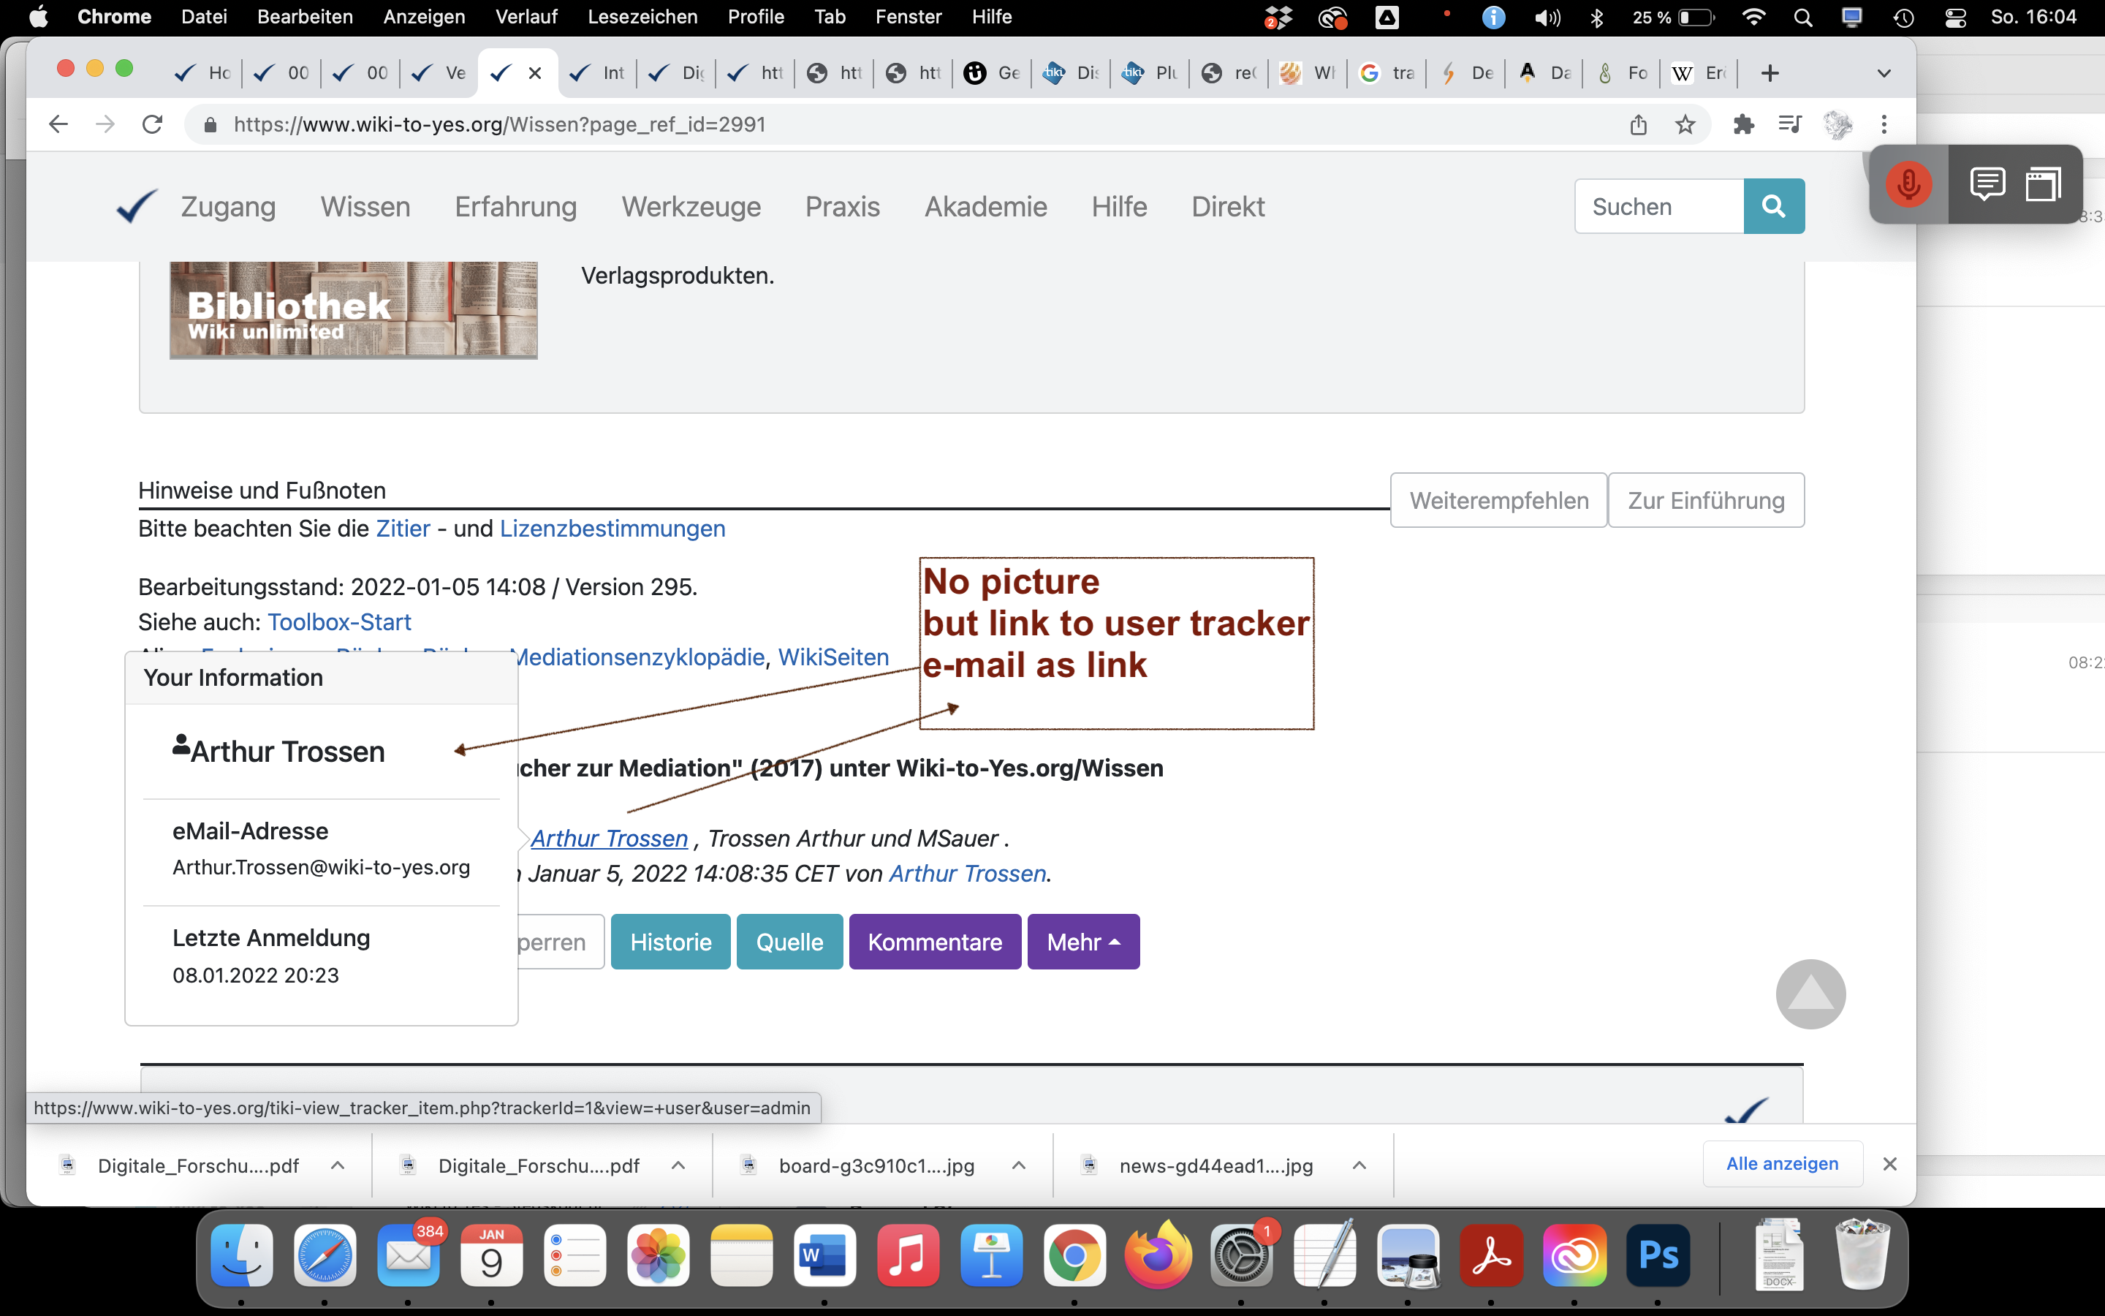Click the share icon in the address bar
This screenshot has height=1316, width=2105.
[1638, 124]
